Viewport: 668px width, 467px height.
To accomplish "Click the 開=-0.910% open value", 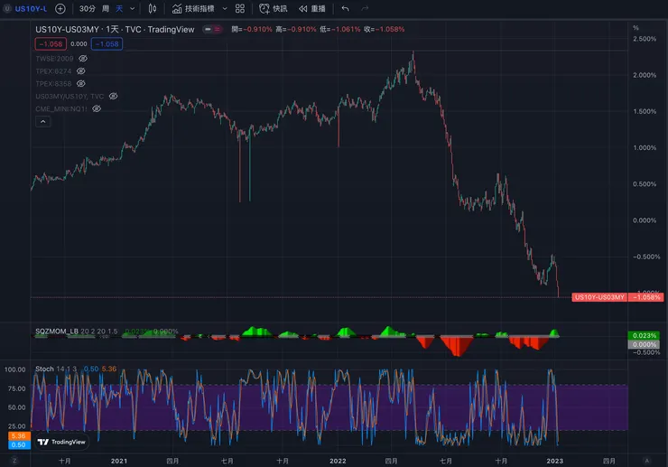I will (251, 29).
